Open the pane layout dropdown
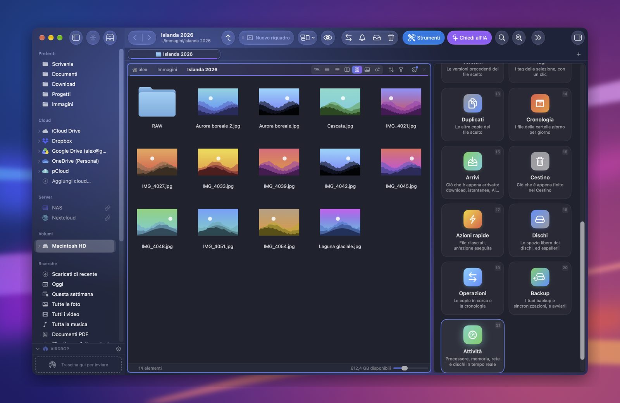The image size is (620, 403). coord(308,38)
